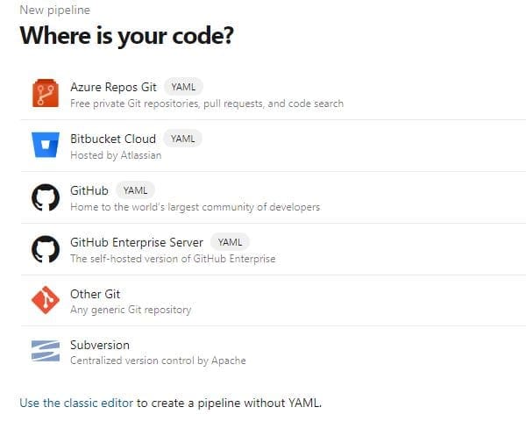
Task: Click the Bitbucket Cloud bucket icon
Action: click(x=45, y=146)
